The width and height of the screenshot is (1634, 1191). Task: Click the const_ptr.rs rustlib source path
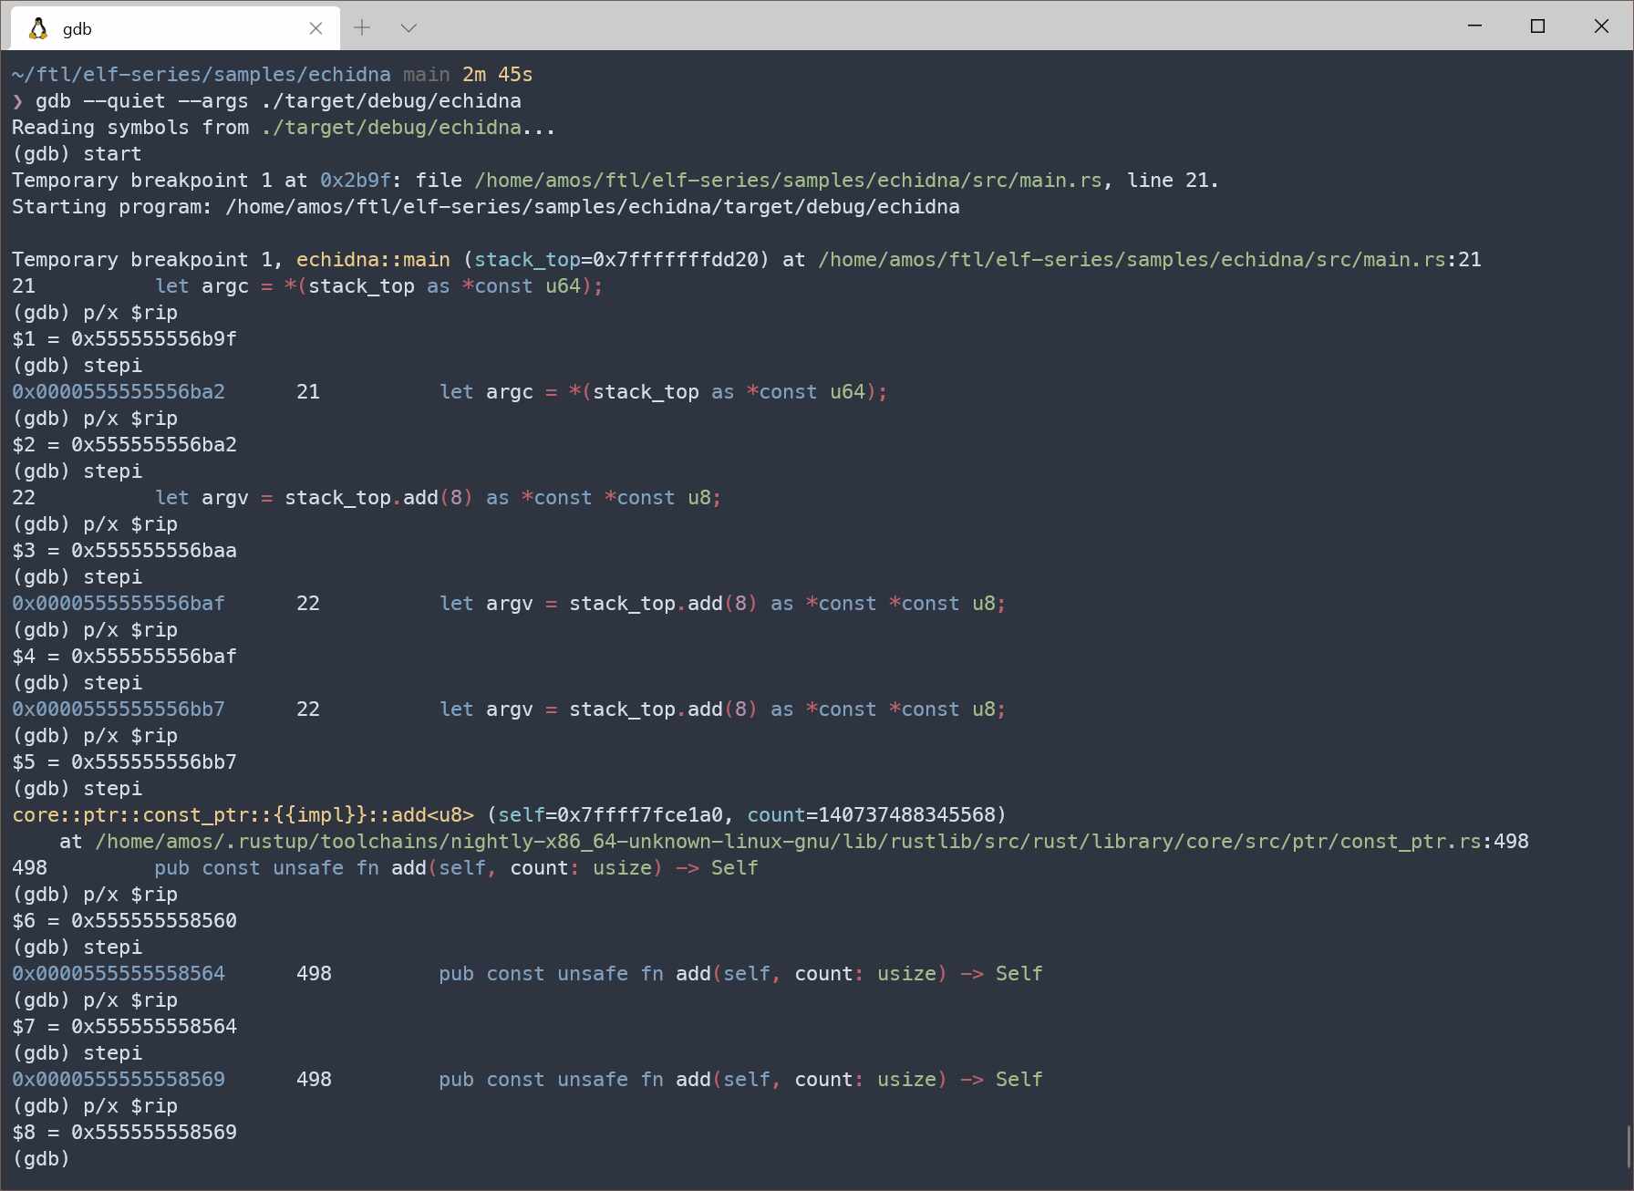(x=788, y=842)
